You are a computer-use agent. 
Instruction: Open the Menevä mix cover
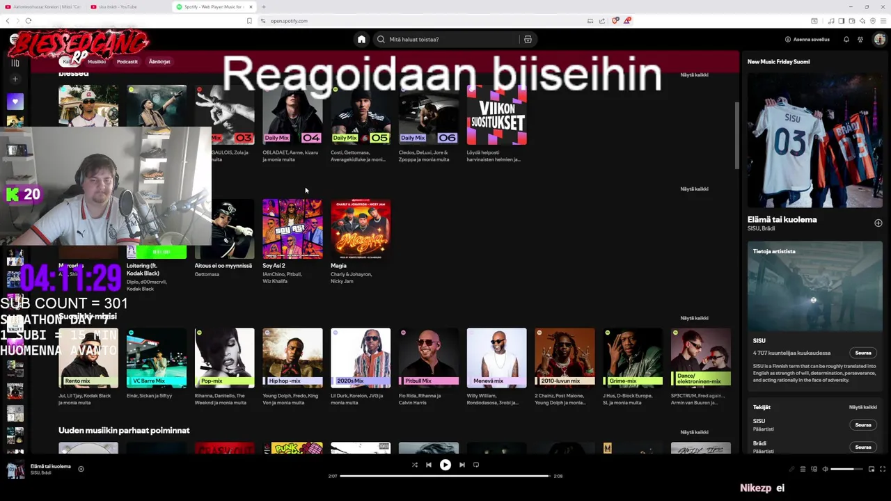pos(496,357)
